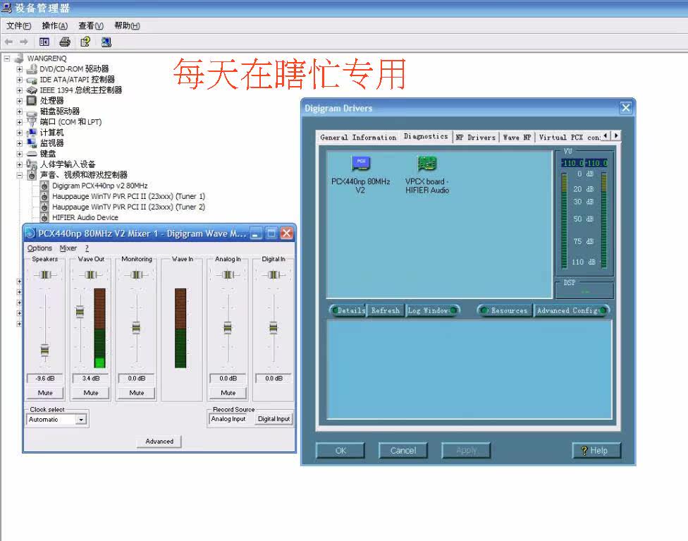The width and height of the screenshot is (688, 541).
Task: Mute the Speakers channel
Action: tap(44, 393)
